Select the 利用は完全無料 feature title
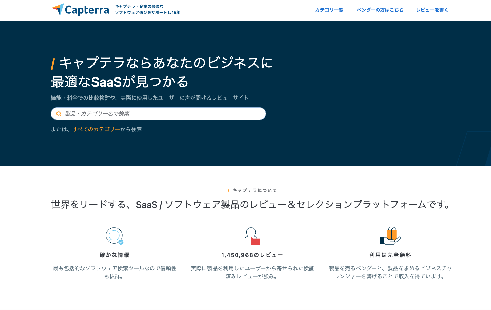 [x=390, y=255]
